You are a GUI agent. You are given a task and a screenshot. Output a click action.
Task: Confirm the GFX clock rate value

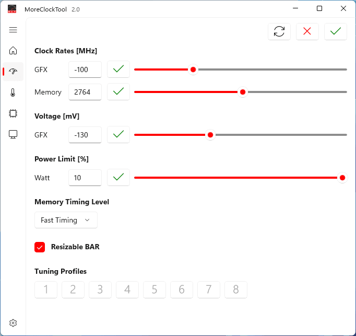118,69
